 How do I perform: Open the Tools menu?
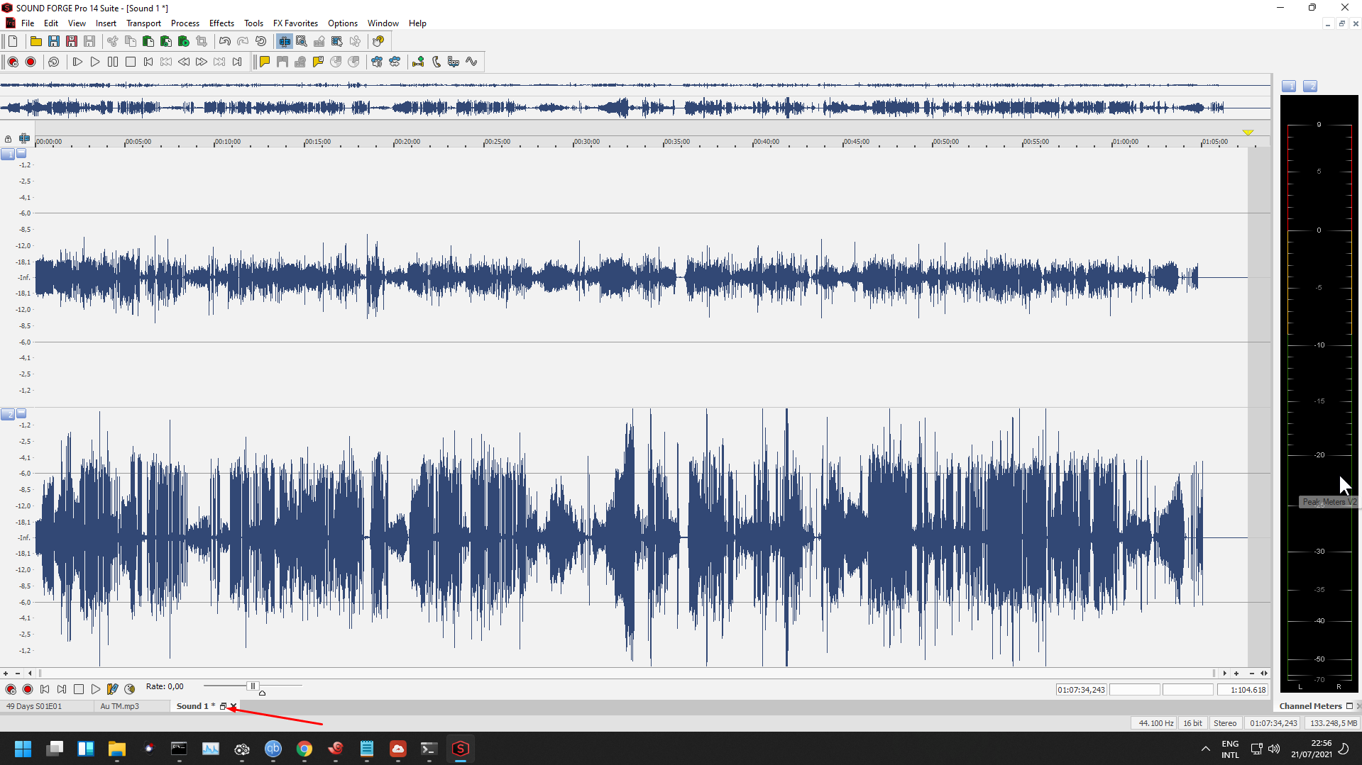coord(253,23)
